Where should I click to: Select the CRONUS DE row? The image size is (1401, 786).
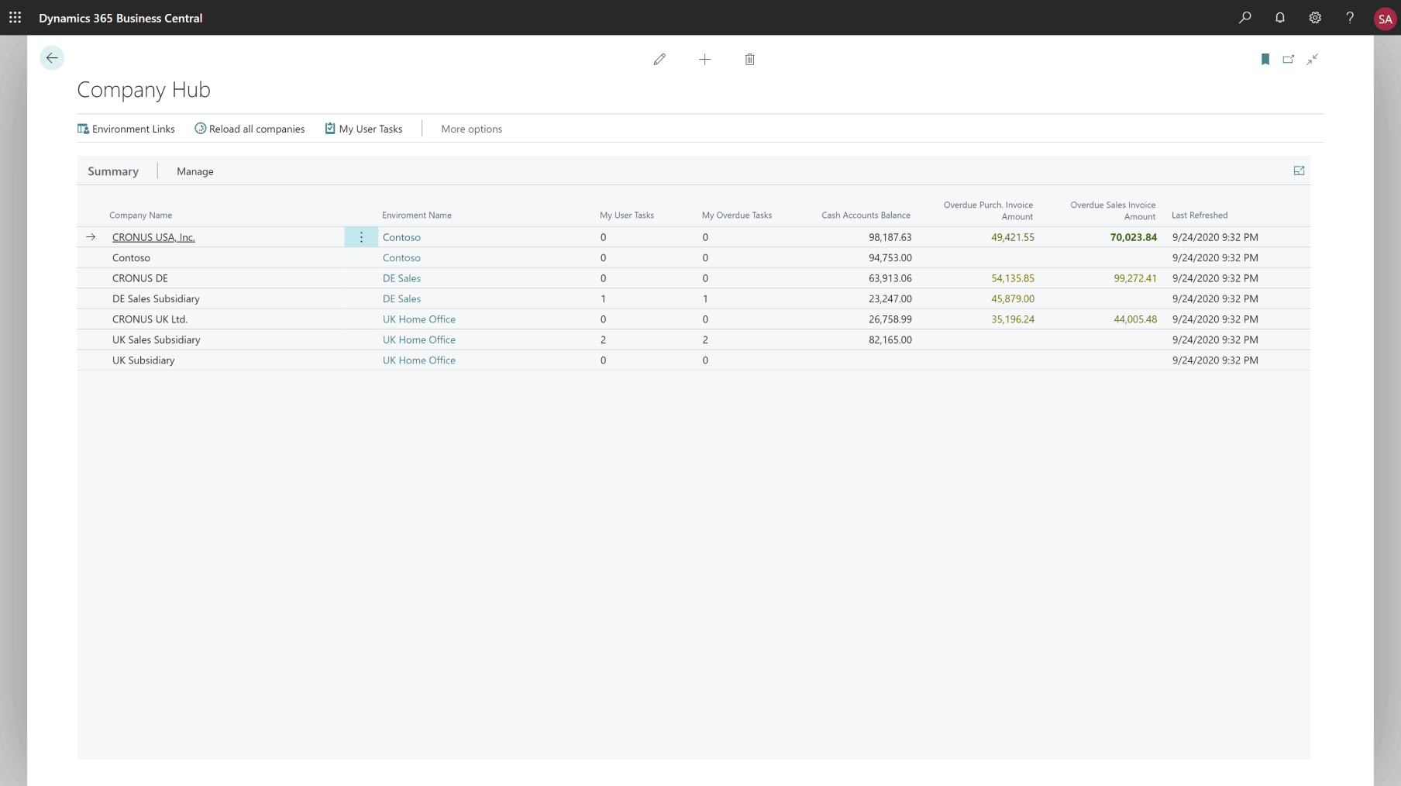point(694,278)
